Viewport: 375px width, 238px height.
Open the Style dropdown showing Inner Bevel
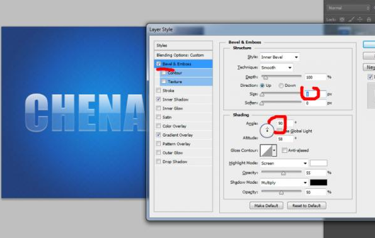[x=280, y=57]
